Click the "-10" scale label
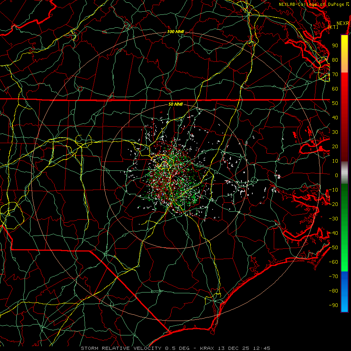This screenshot has height=351, width=351. point(333,190)
